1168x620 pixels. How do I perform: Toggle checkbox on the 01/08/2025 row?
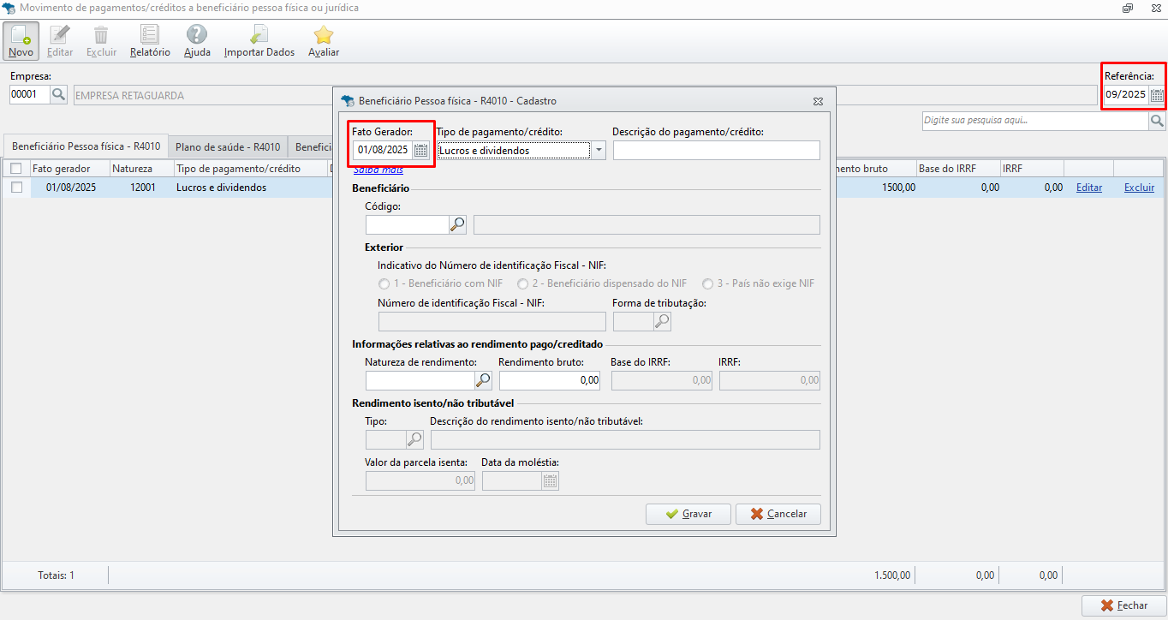coord(16,188)
